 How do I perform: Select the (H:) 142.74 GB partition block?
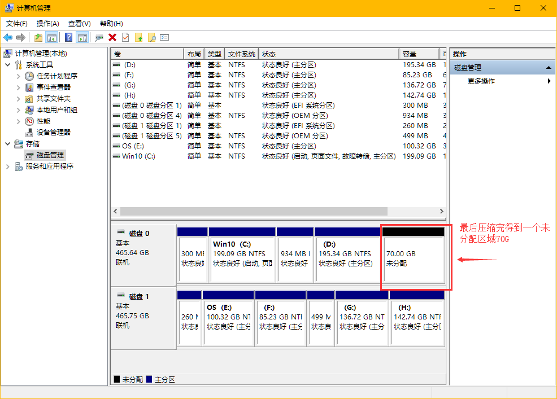tap(417, 318)
